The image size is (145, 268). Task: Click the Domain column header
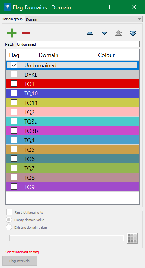[49, 55]
